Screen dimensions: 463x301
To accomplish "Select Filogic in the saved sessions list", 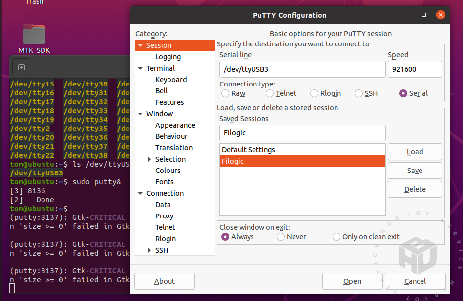I will pyautogui.click(x=302, y=161).
